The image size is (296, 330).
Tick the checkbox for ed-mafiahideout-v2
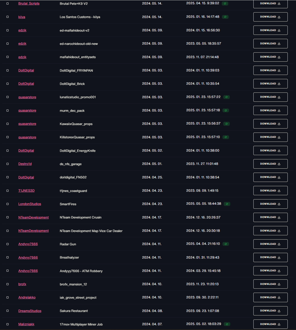click(7, 30)
